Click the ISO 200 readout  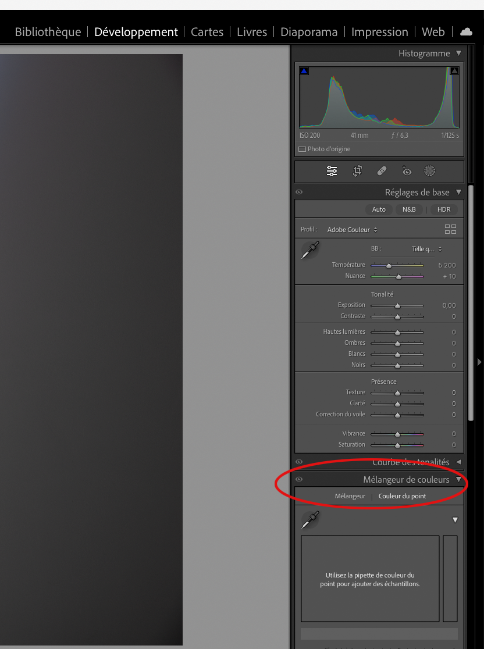(x=309, y=135)
